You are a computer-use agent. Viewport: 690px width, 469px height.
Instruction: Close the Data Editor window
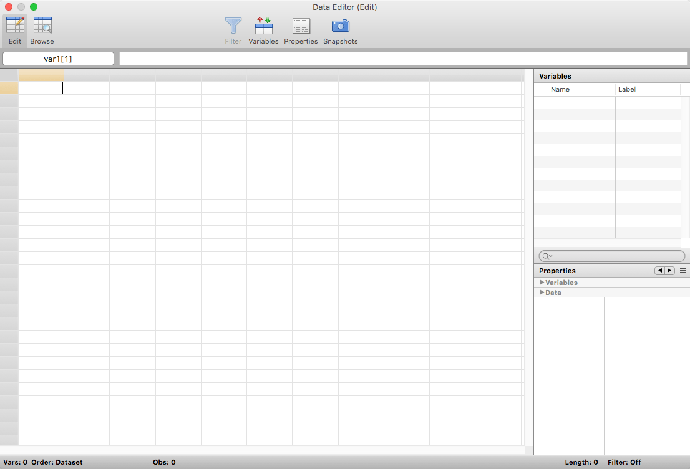tap(9, 7)
